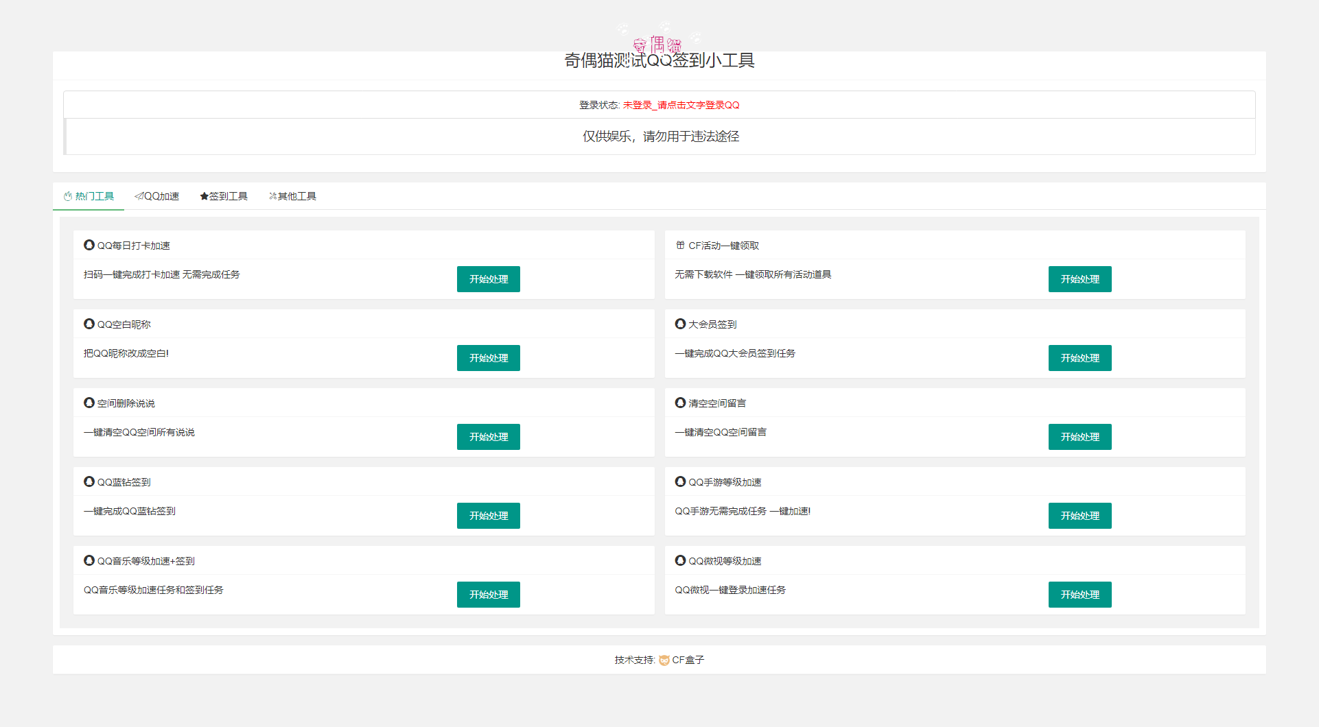Screen dimensions: 1319x727
Task: Click the description QQ音乐等级加速任务和签到任务
Action: (154, 590)
